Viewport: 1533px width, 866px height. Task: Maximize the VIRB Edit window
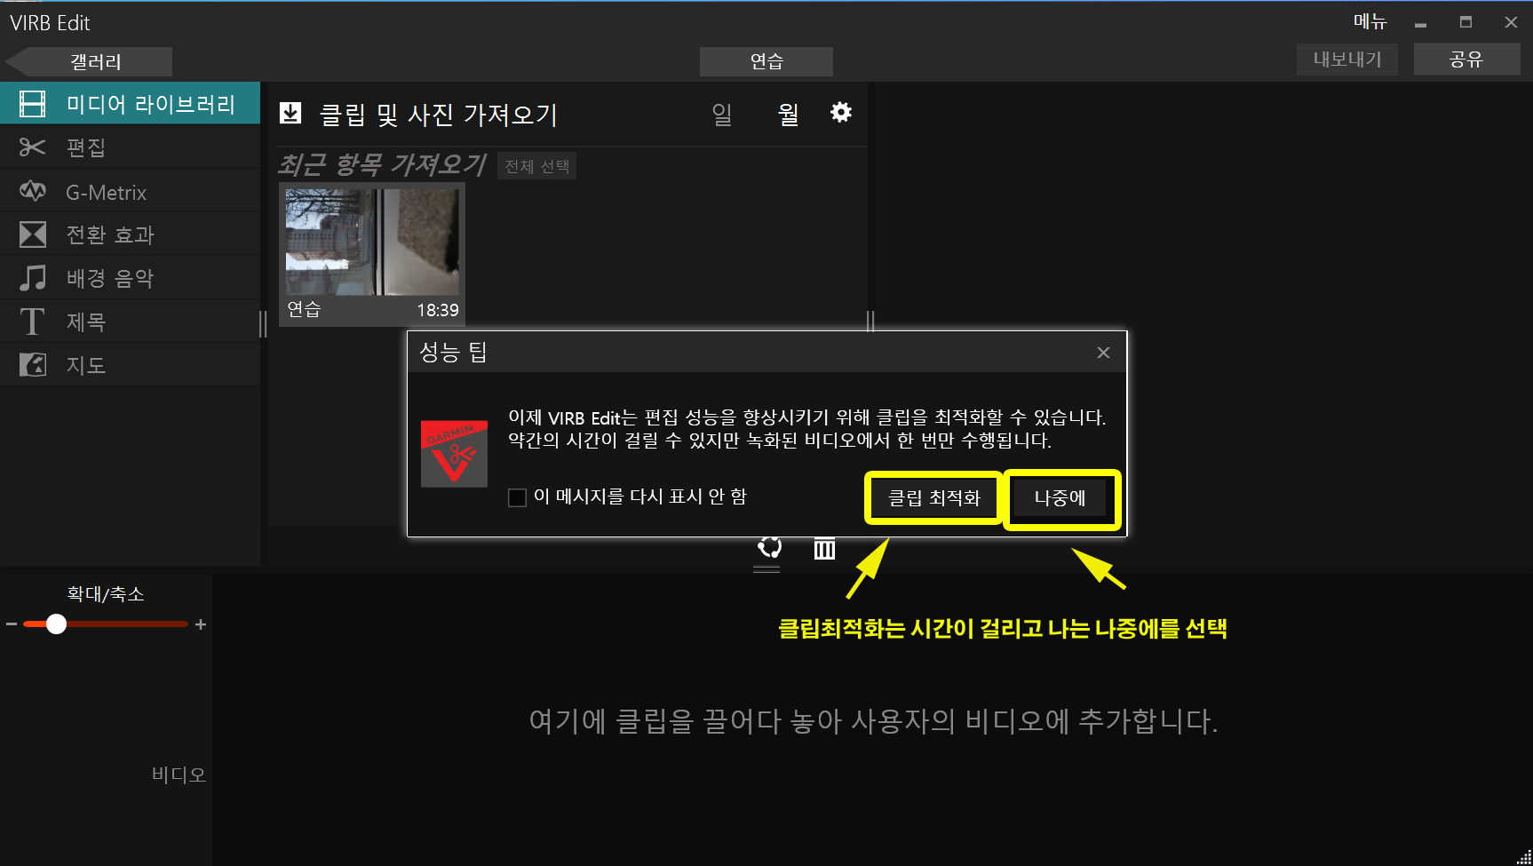point(1465,22)
